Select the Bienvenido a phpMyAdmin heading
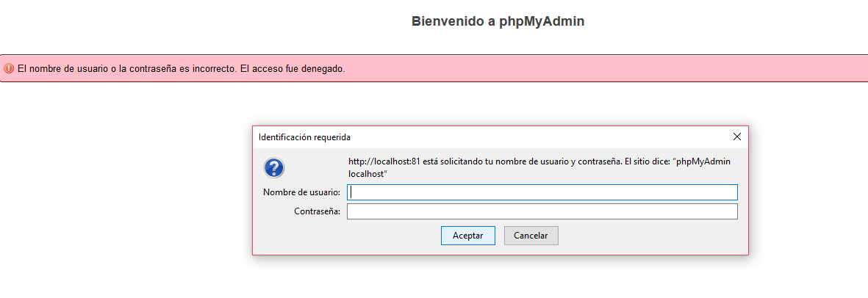 [498, 21]
